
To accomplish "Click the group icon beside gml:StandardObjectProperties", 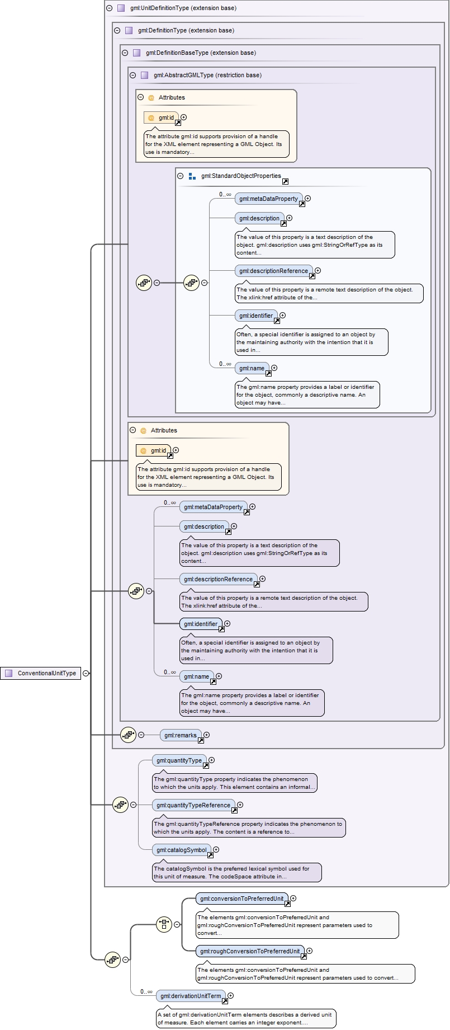I will coord(192,176).
